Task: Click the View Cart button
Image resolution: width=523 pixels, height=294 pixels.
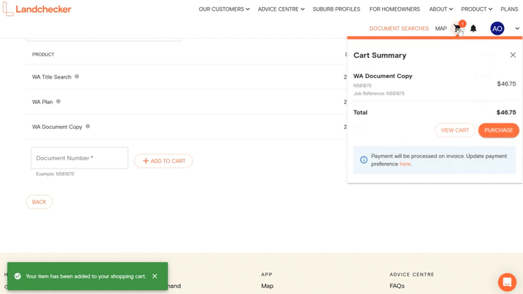Action: click(x=455, y=130)
